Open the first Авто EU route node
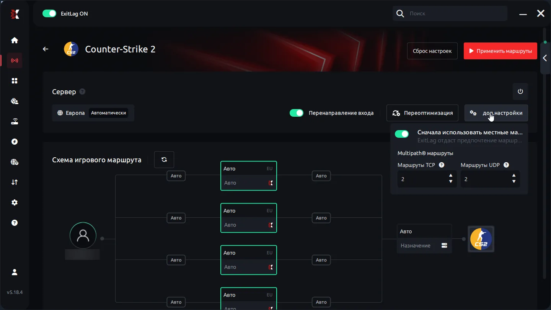The image size is (551, 310). pos(249,176)
